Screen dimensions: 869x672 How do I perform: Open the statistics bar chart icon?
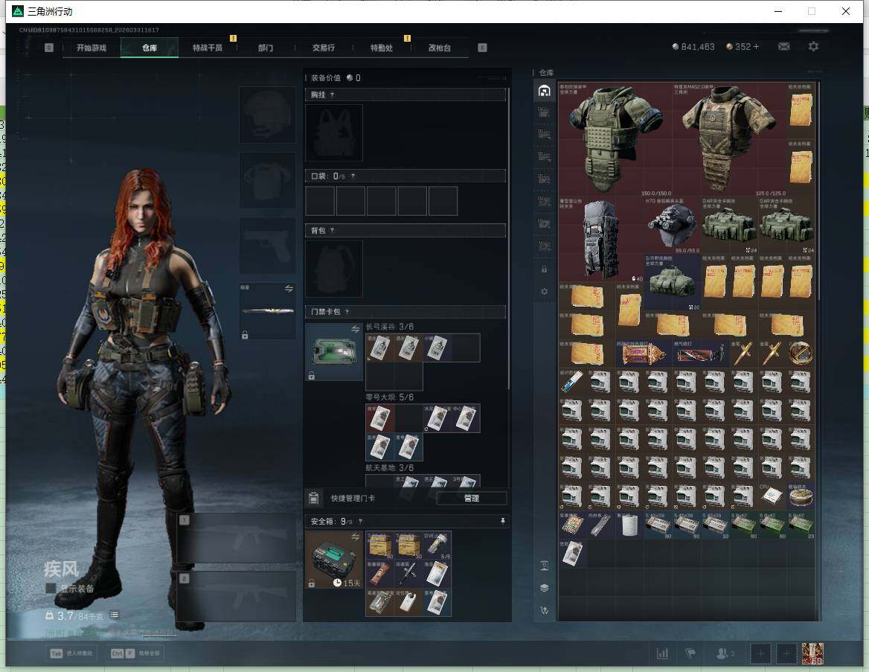tap(662, 653)
